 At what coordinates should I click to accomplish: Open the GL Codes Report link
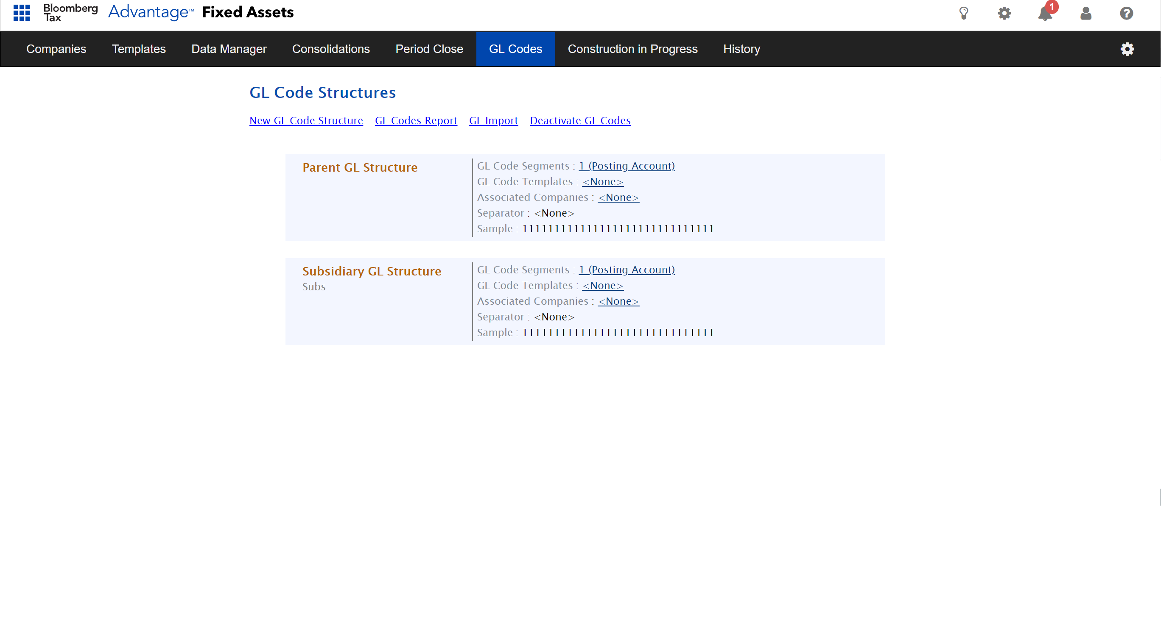coord(416,121)
